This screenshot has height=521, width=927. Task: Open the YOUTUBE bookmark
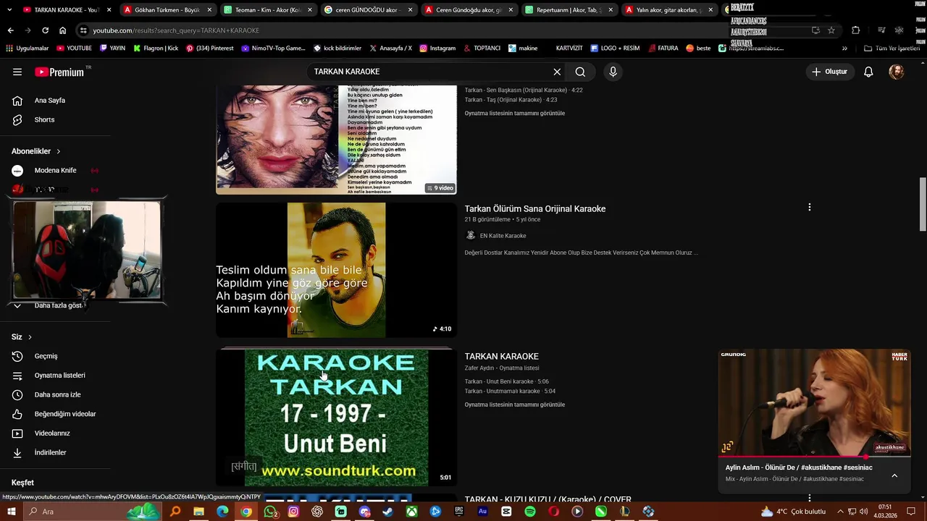73,48
